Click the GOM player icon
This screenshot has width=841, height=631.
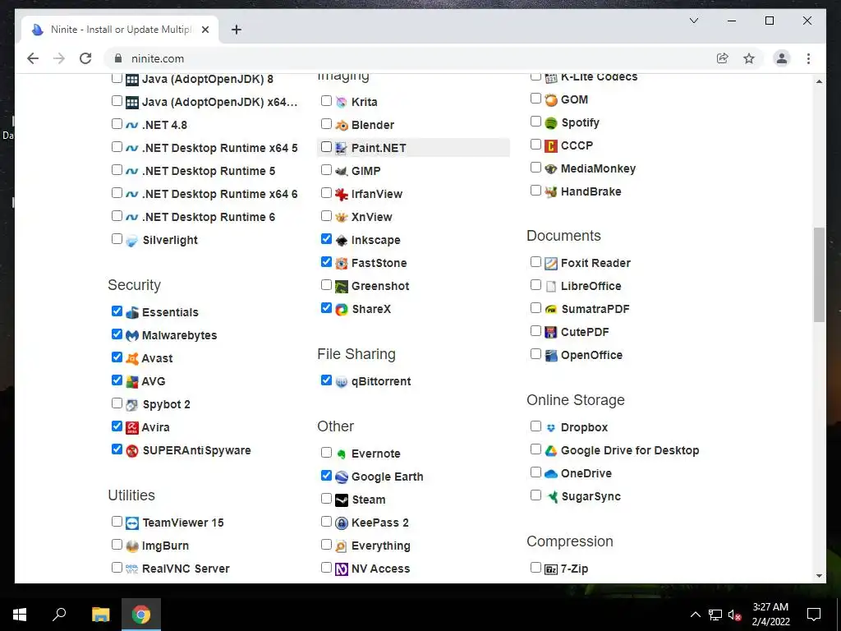551,99
